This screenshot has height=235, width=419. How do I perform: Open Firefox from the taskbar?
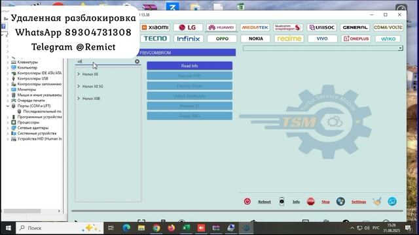point(172,228)
